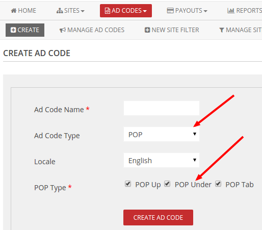Click the New Site Filter plus icon
262x230 pixels.
(x=147, y=30)
